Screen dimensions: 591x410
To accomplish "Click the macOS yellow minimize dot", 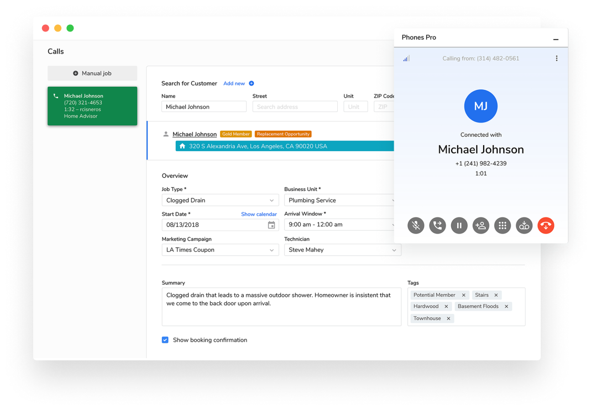I will [x=57, y=28].
